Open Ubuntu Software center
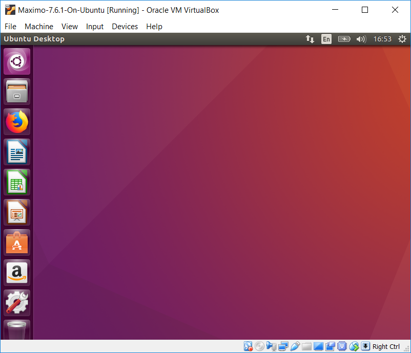 pyautogui.click(x=17, y=242)
